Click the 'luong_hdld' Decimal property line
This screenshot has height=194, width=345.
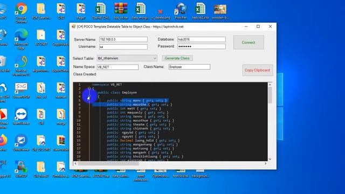[x=143, y=141]
